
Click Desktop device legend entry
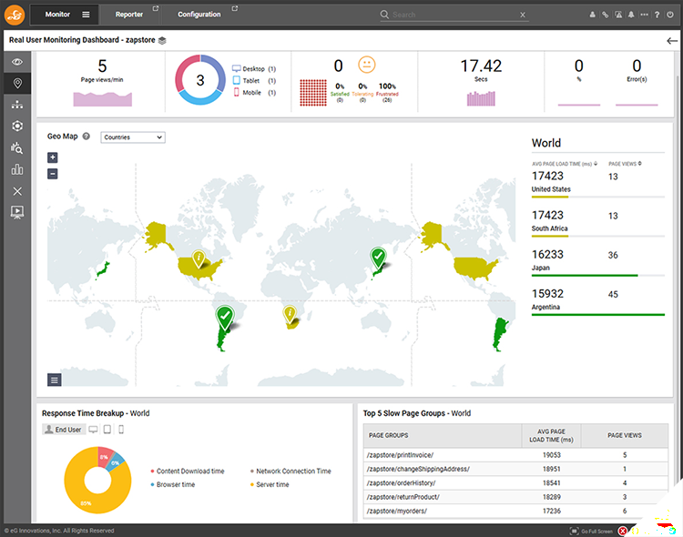pyautogui.click(x=254, y=69)
